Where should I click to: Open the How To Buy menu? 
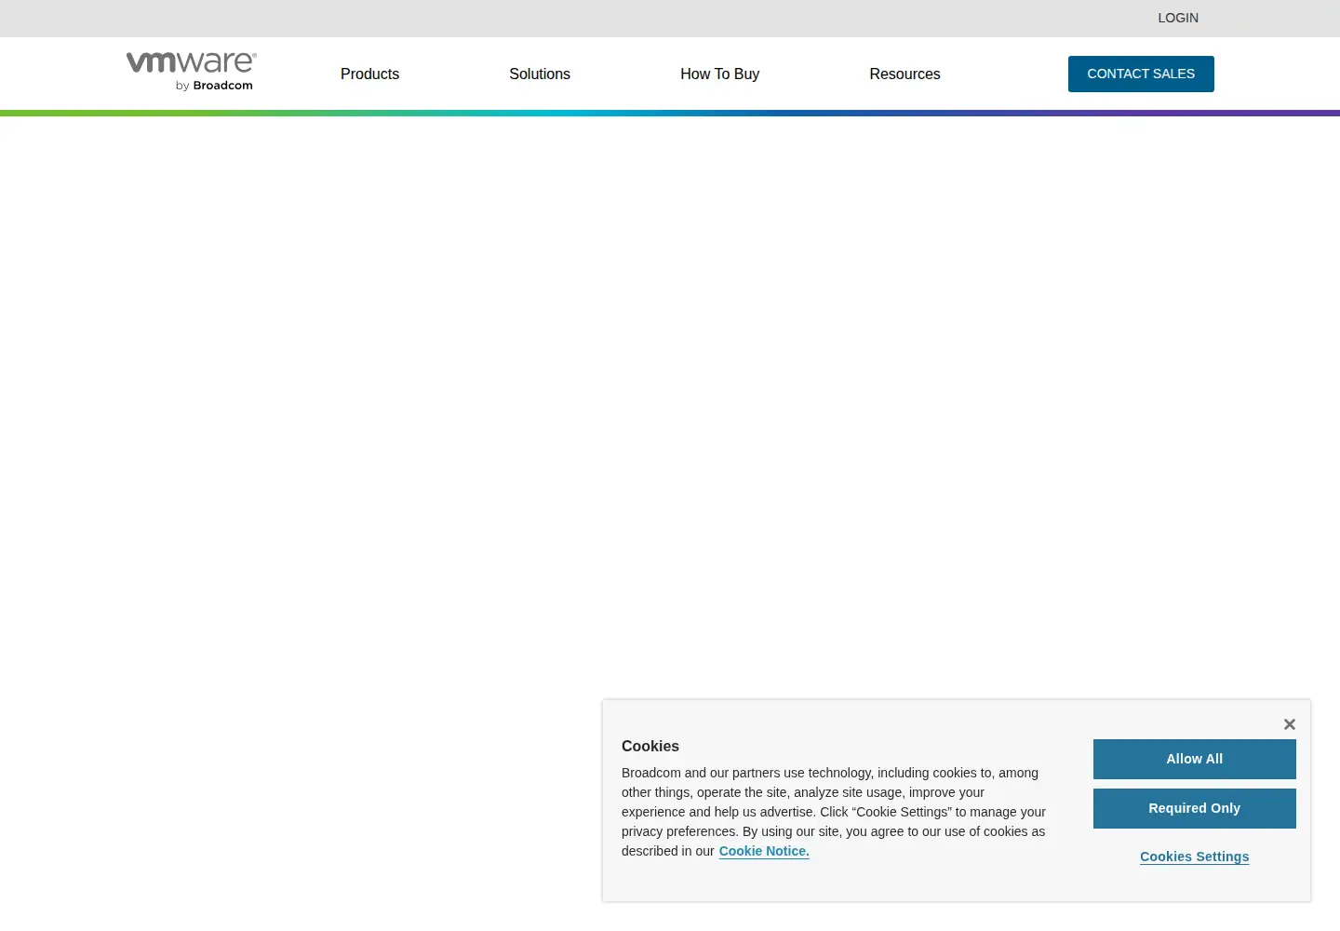719,74
